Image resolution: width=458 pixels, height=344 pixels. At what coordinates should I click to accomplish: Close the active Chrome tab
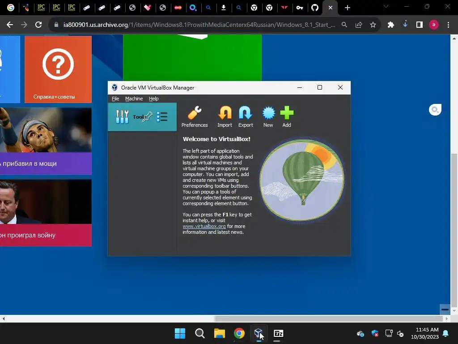click(x=331, y=8)
